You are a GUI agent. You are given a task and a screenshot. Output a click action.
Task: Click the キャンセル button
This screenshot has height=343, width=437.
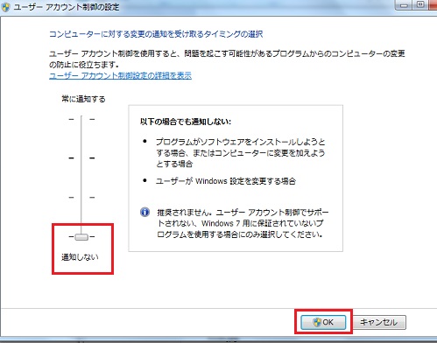(x=379, y=322)
